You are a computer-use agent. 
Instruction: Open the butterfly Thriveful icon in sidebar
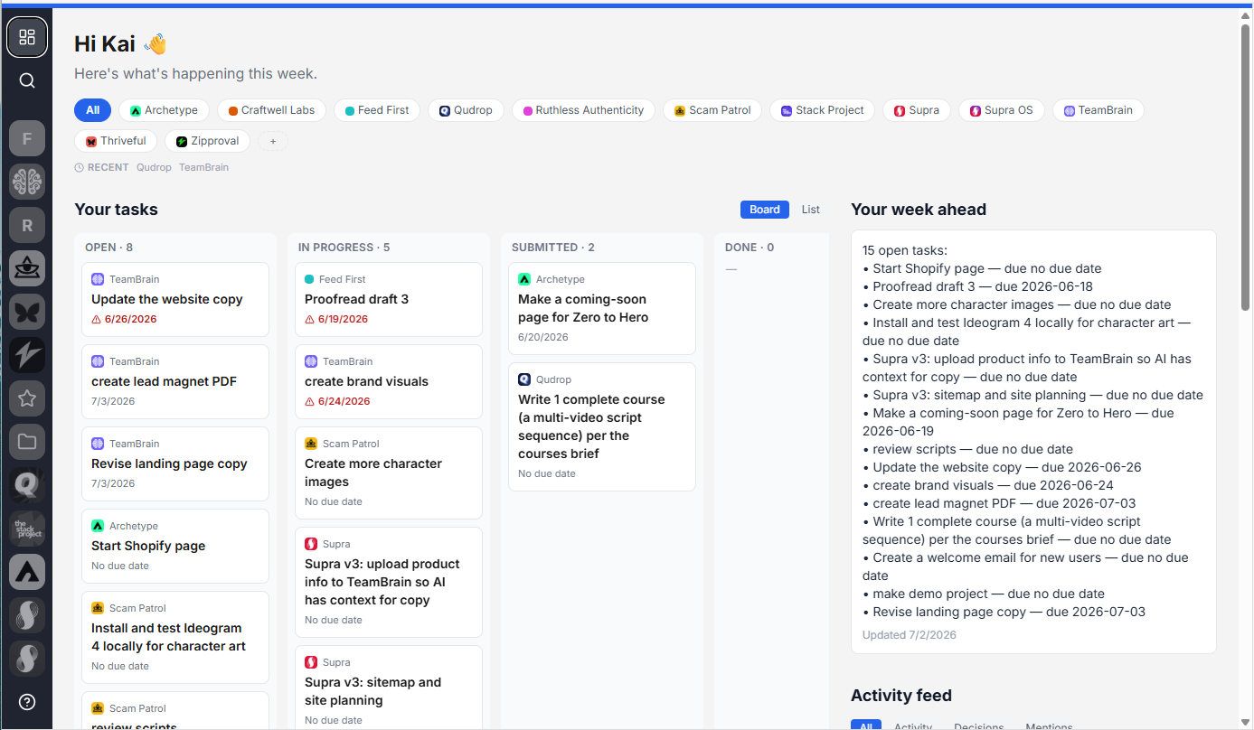click(x=27, y=313)
